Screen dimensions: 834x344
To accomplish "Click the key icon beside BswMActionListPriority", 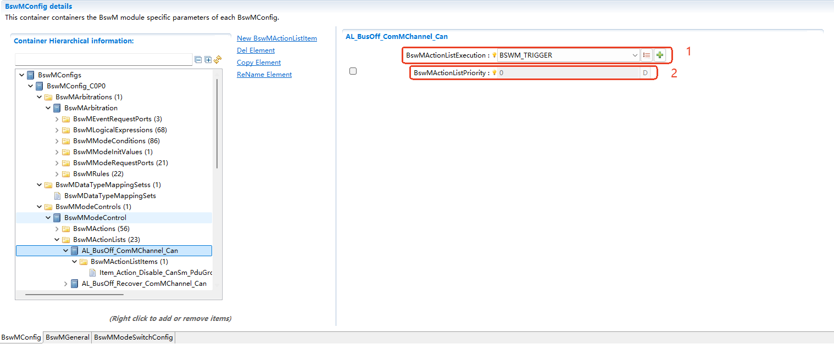I will click(494, 72).
